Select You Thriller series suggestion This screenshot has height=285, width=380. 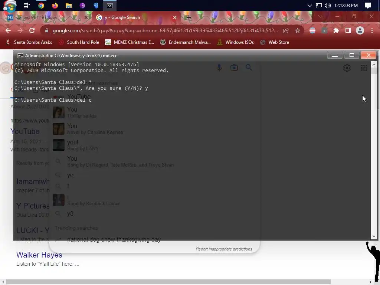click(155, 112)
